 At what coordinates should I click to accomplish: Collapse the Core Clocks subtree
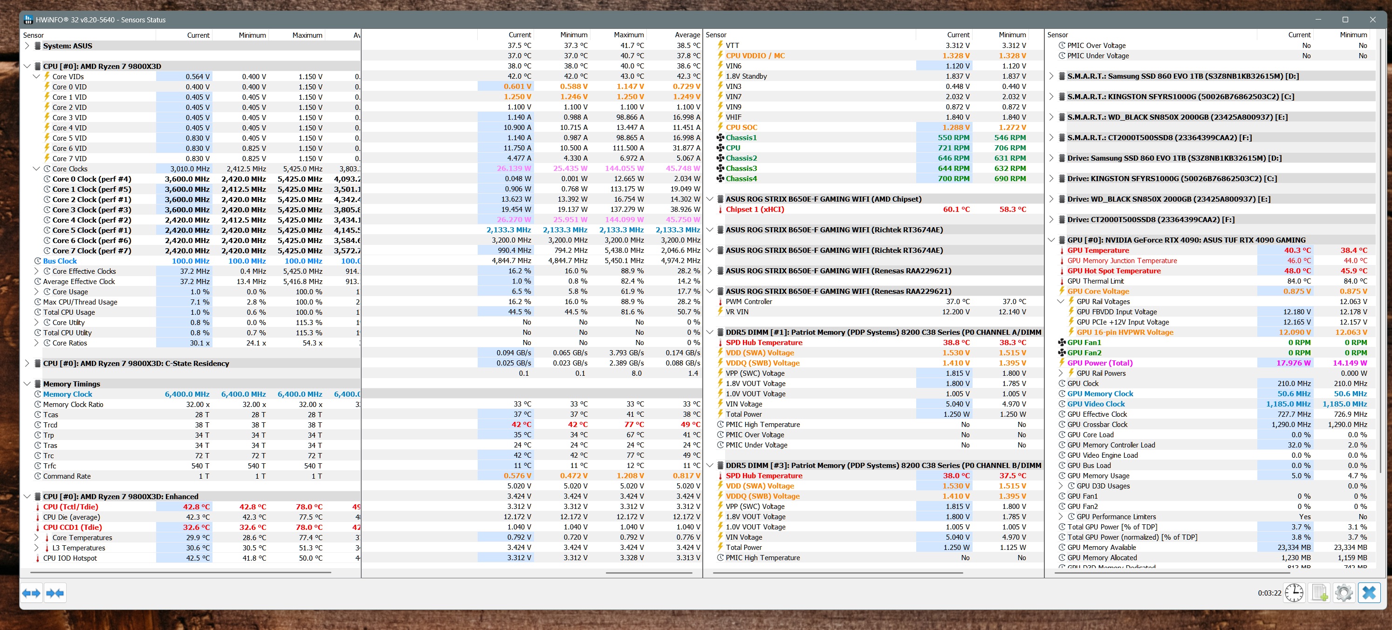(x=37, y=169)
